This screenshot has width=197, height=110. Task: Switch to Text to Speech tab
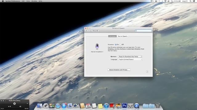click(123, 36)
